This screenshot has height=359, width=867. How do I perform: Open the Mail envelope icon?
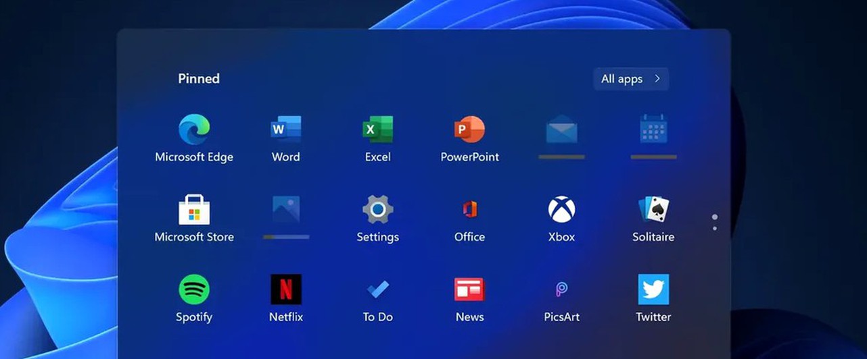pos(562,129)
